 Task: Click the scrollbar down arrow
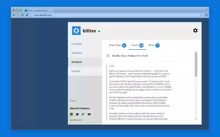click(196, 119)
